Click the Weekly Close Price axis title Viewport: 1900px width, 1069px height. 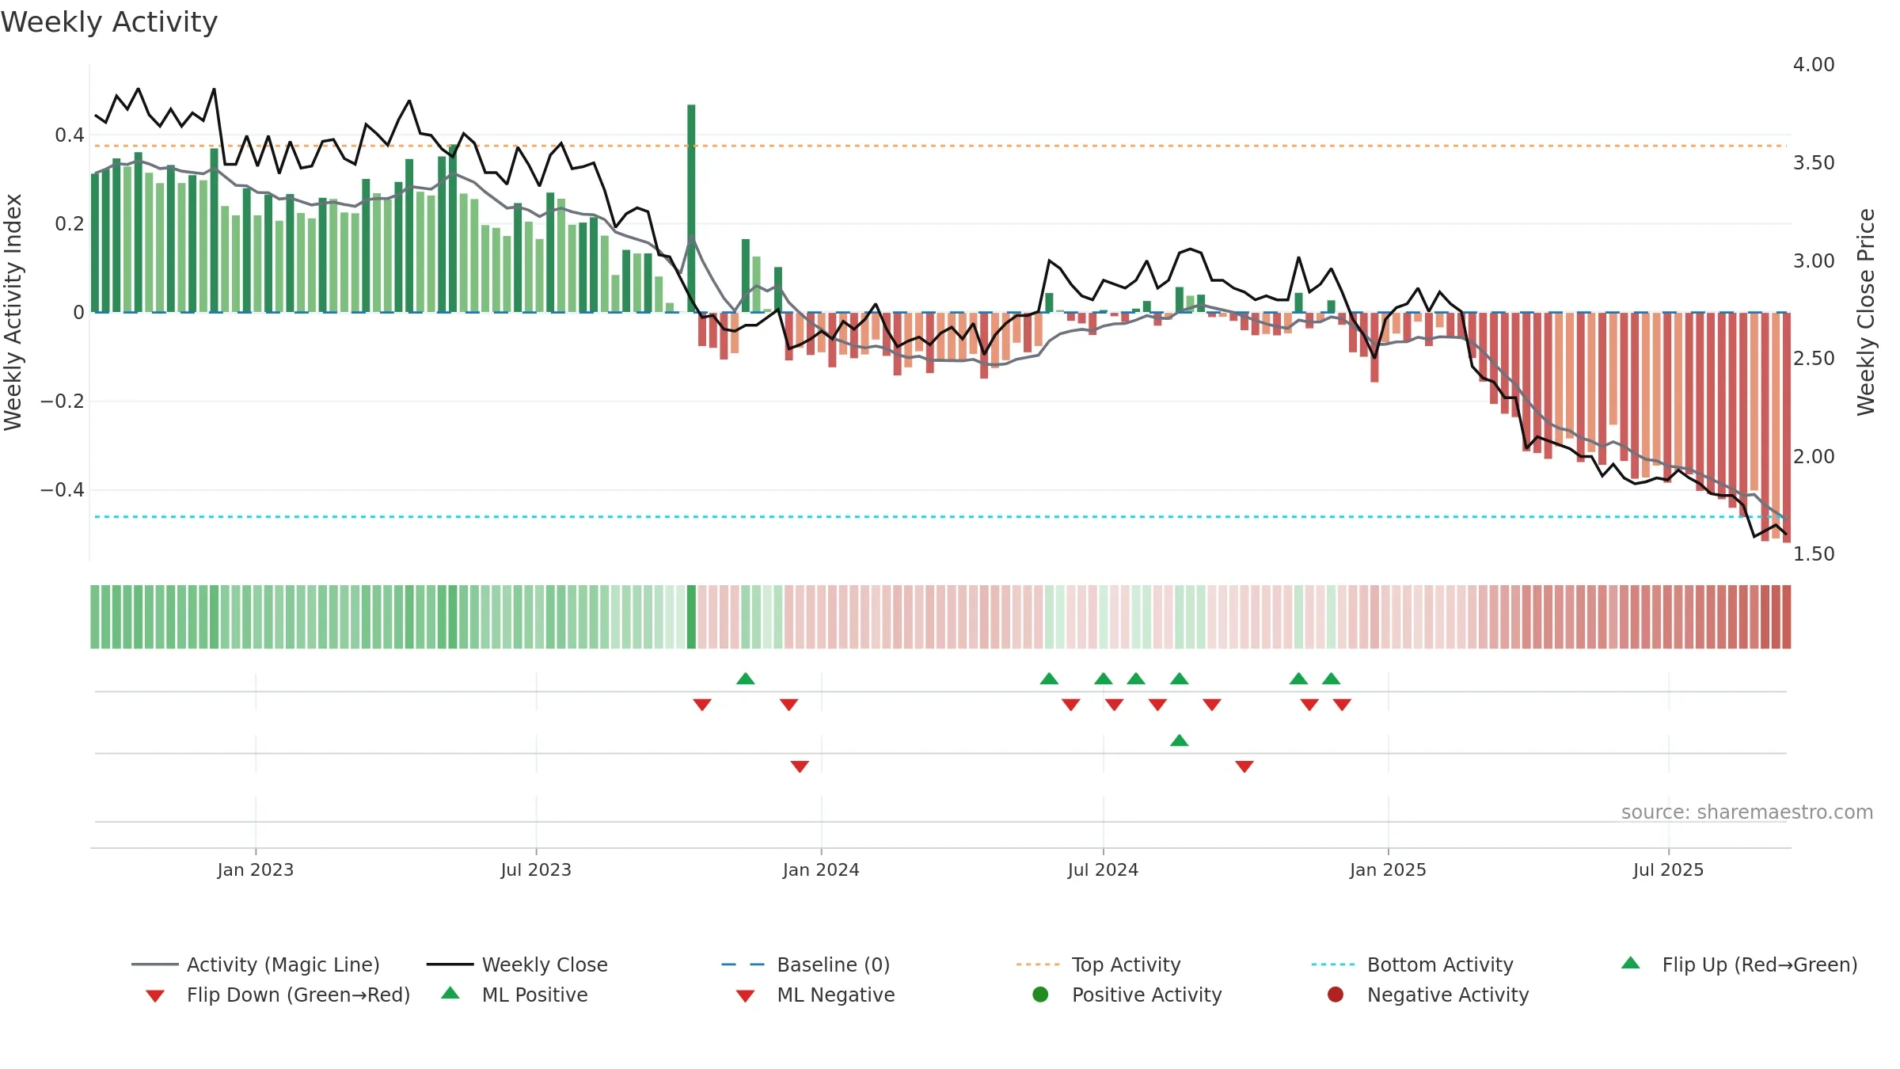click(1866, 312)
